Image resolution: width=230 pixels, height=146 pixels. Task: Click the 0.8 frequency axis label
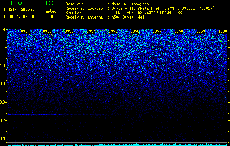3,102
